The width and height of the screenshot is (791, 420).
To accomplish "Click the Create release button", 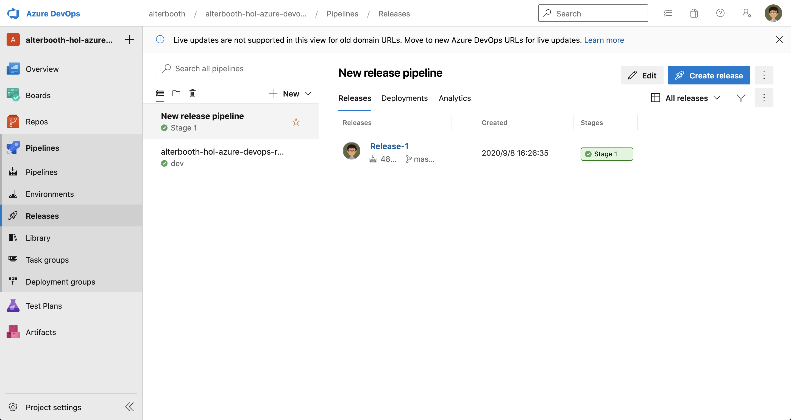I will click(709, 75).
